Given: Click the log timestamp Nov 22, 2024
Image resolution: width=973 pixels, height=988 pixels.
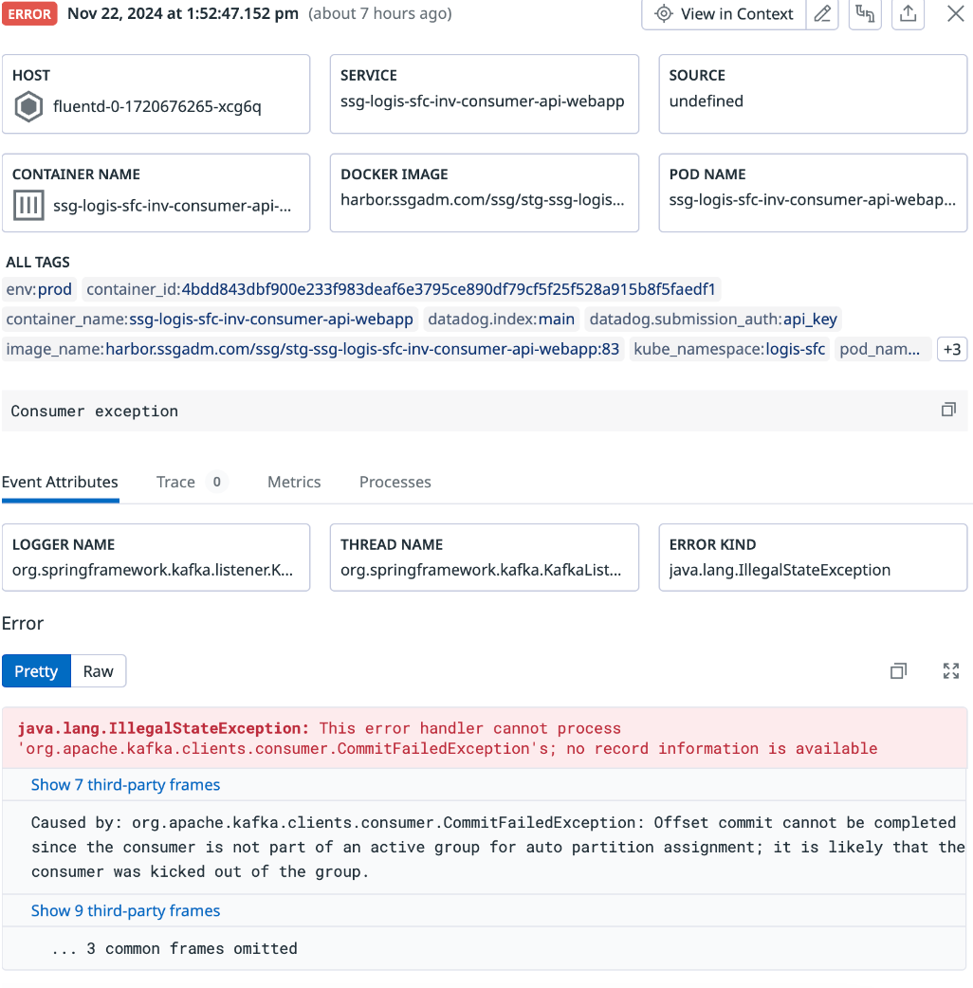Looking at the screenshot, I should 183,14.
